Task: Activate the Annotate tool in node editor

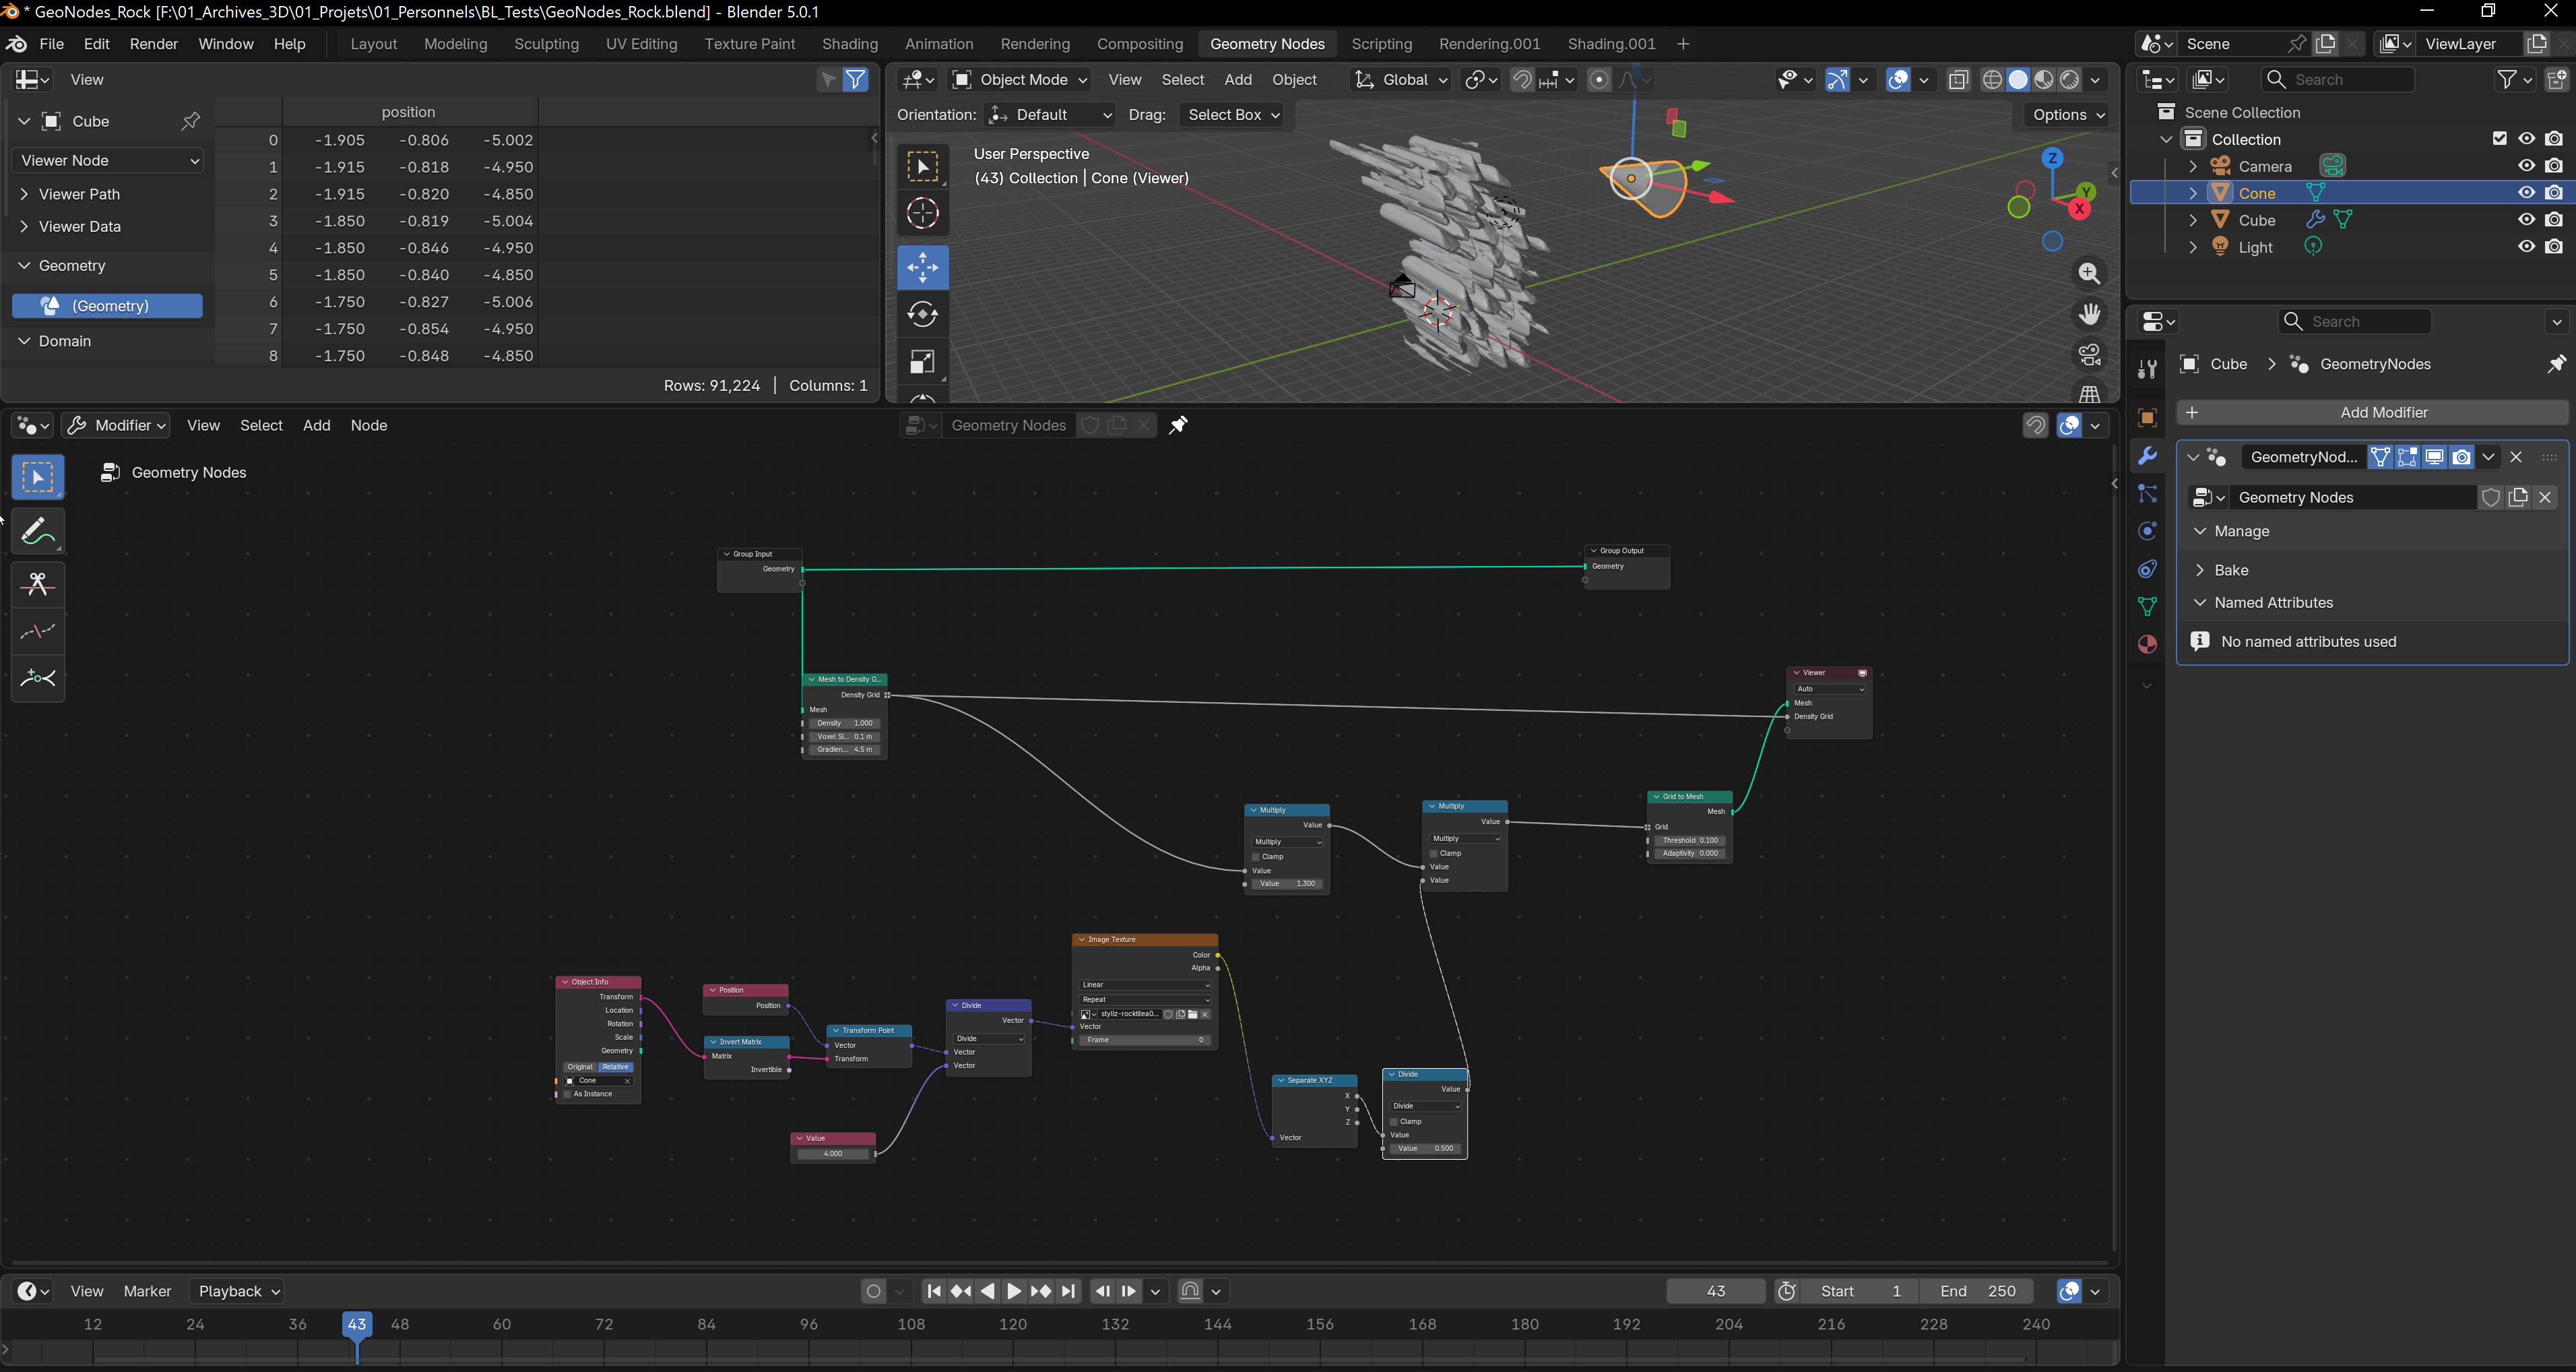Action: (38, 531)
